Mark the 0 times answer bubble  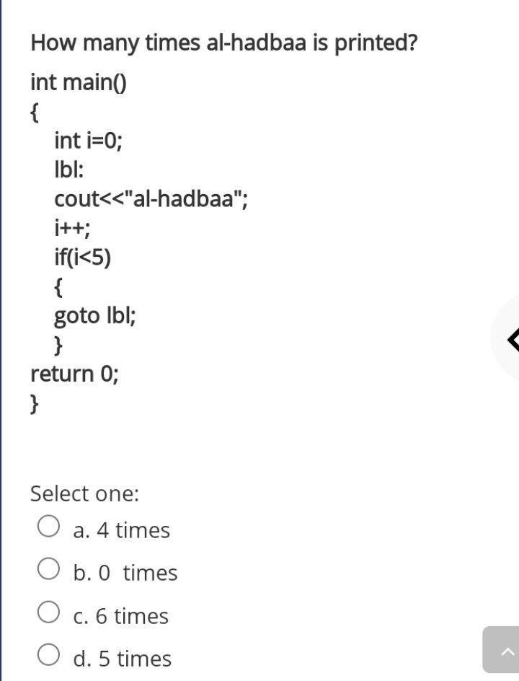coord(49,568)
